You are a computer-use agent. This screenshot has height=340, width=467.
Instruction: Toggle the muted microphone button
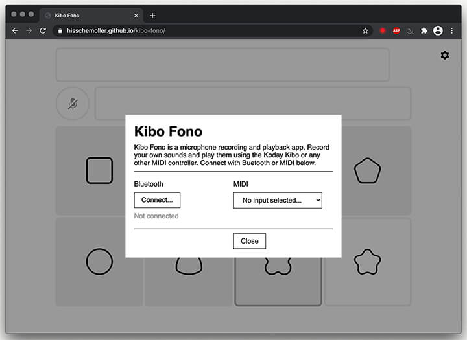(73, 104)
